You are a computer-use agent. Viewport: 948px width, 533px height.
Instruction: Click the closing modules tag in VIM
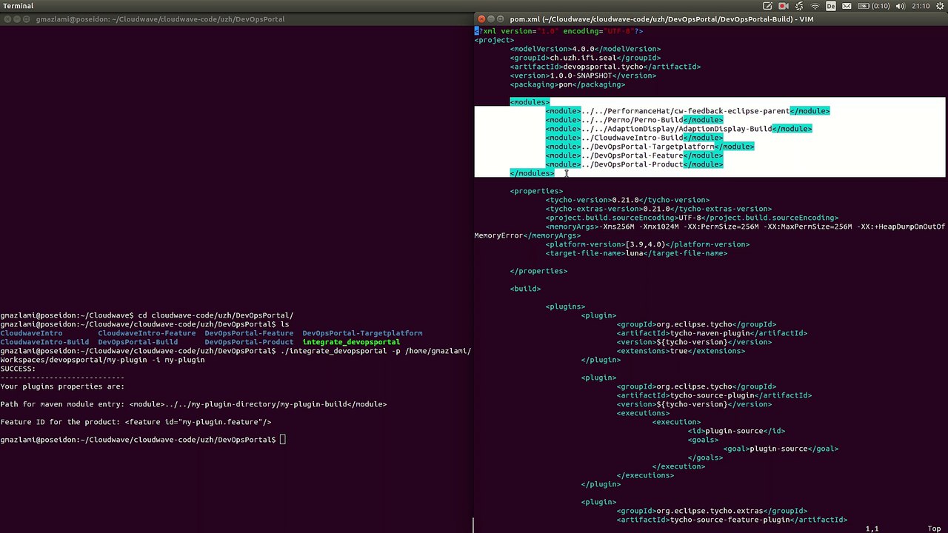(532, 173)
